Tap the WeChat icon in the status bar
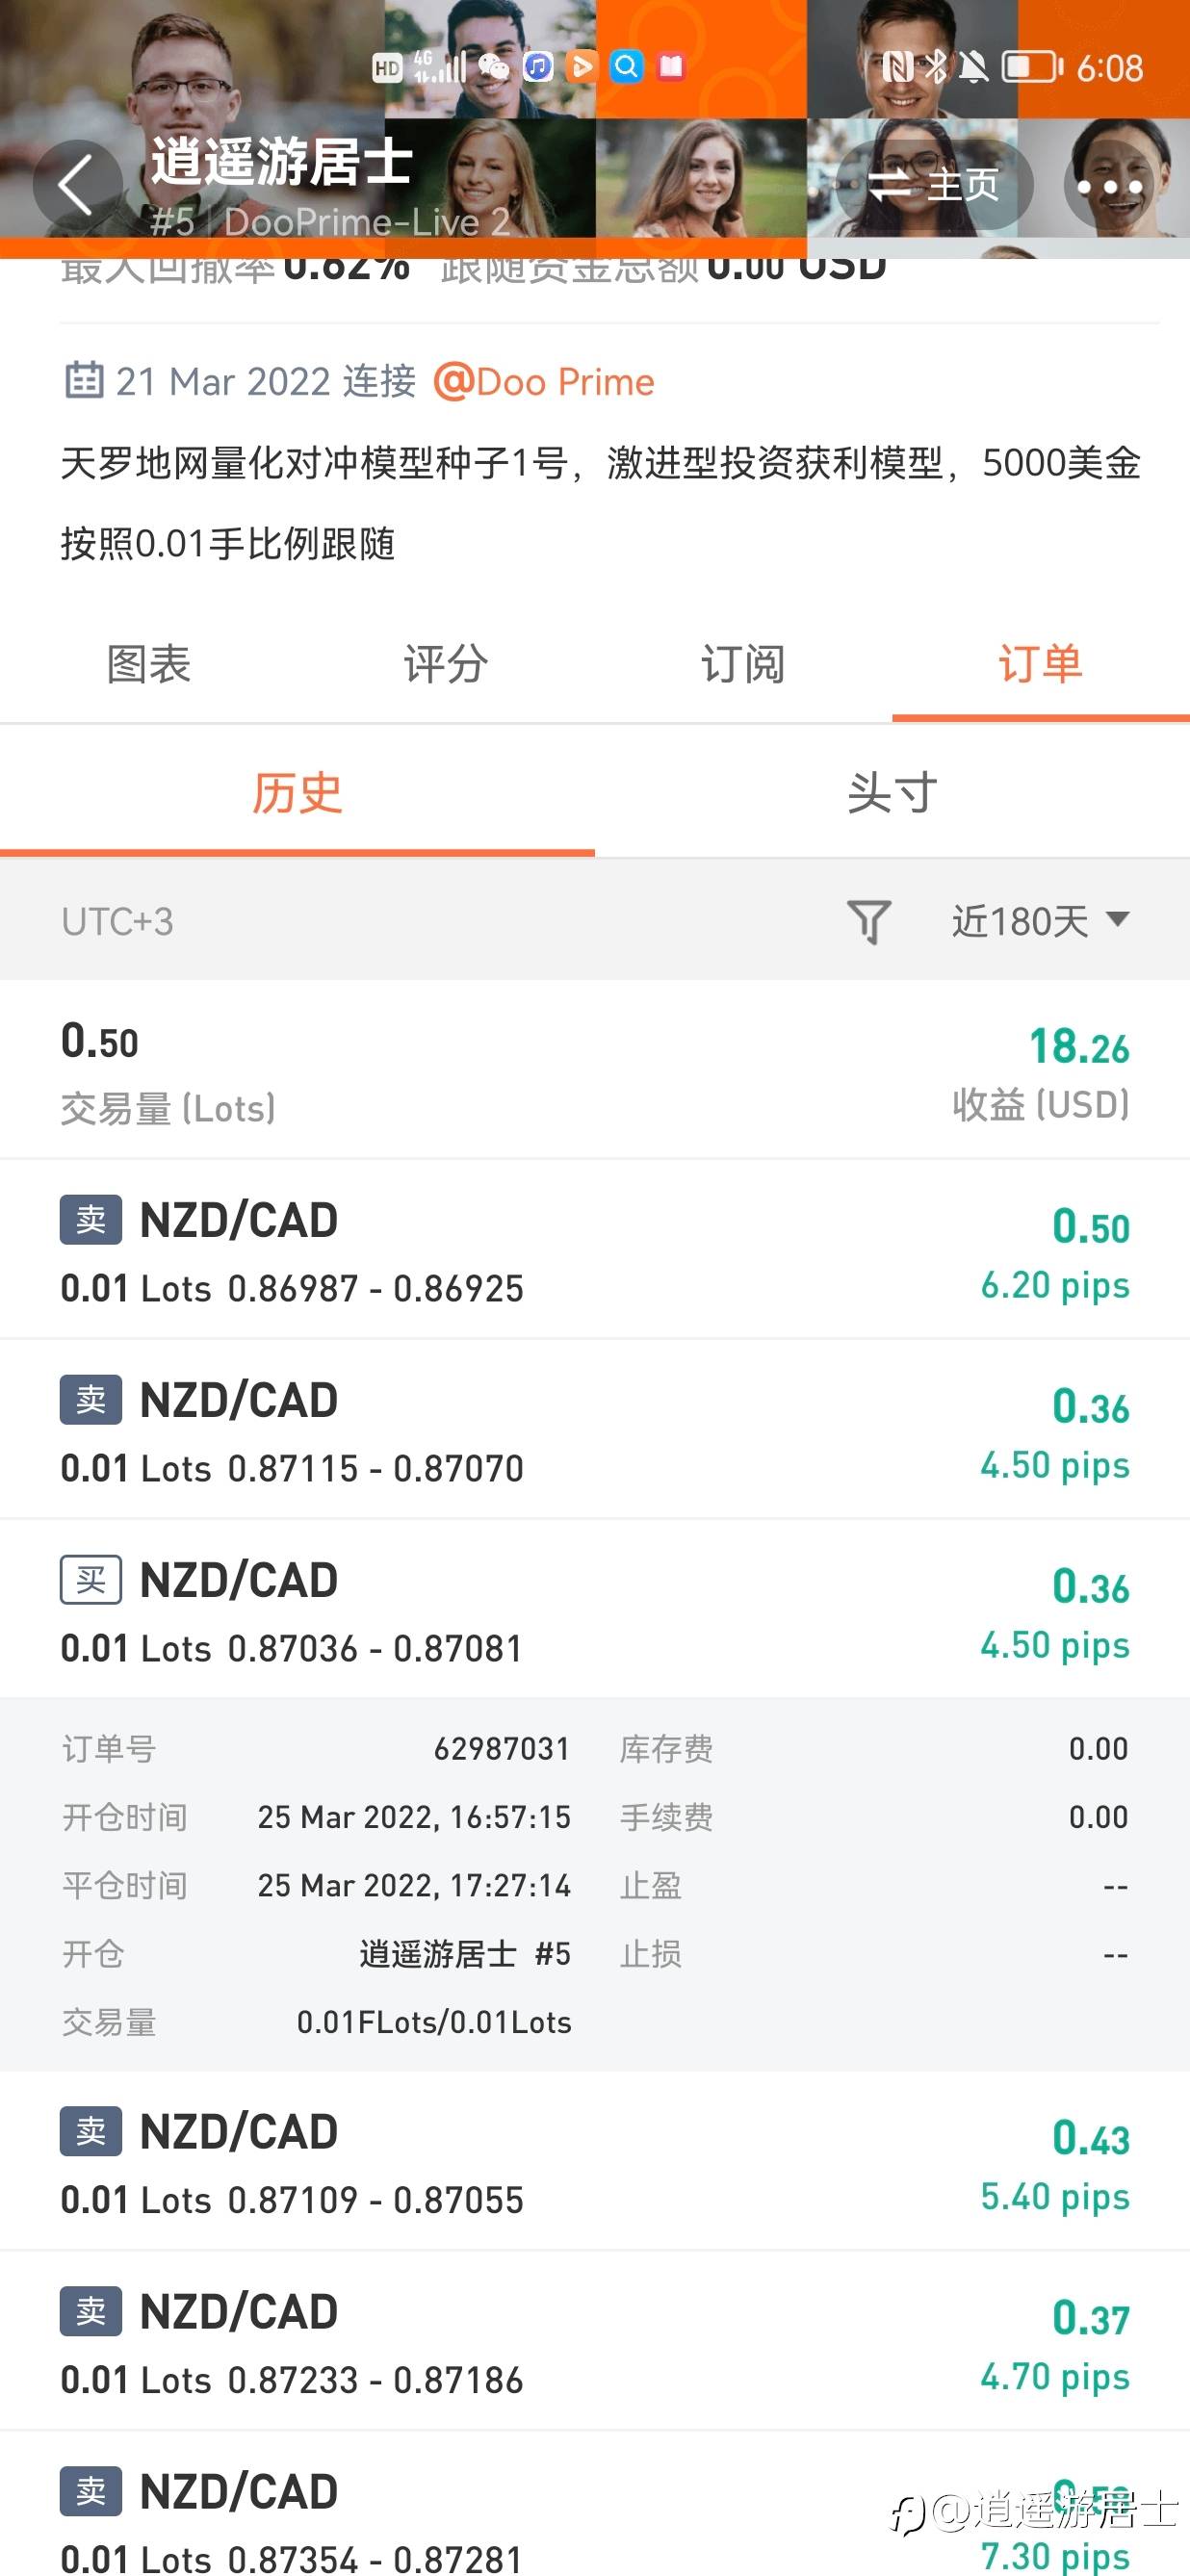This screenshot has height=2576, width=1190. pos(493,67)
